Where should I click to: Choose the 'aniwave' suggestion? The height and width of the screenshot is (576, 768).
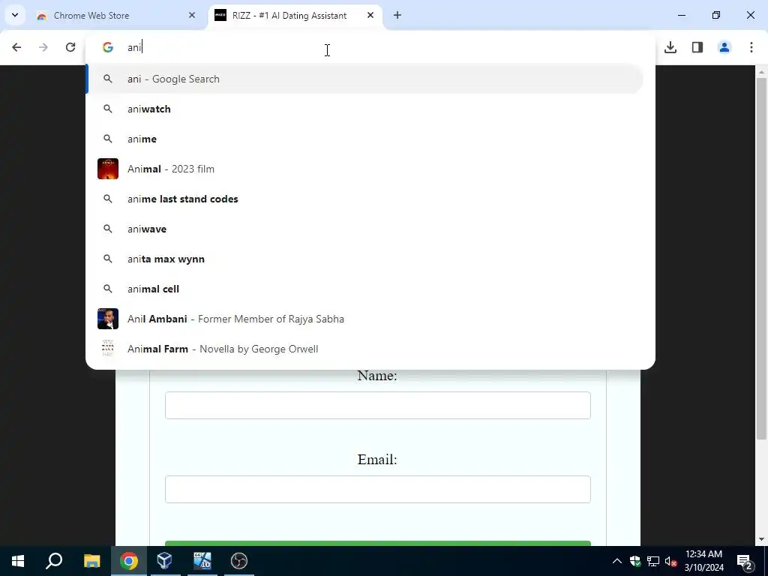pos(365,229)
